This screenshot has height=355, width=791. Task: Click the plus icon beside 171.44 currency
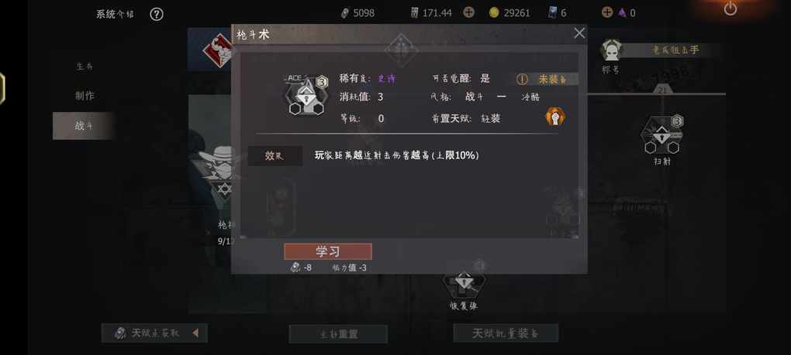468,12
